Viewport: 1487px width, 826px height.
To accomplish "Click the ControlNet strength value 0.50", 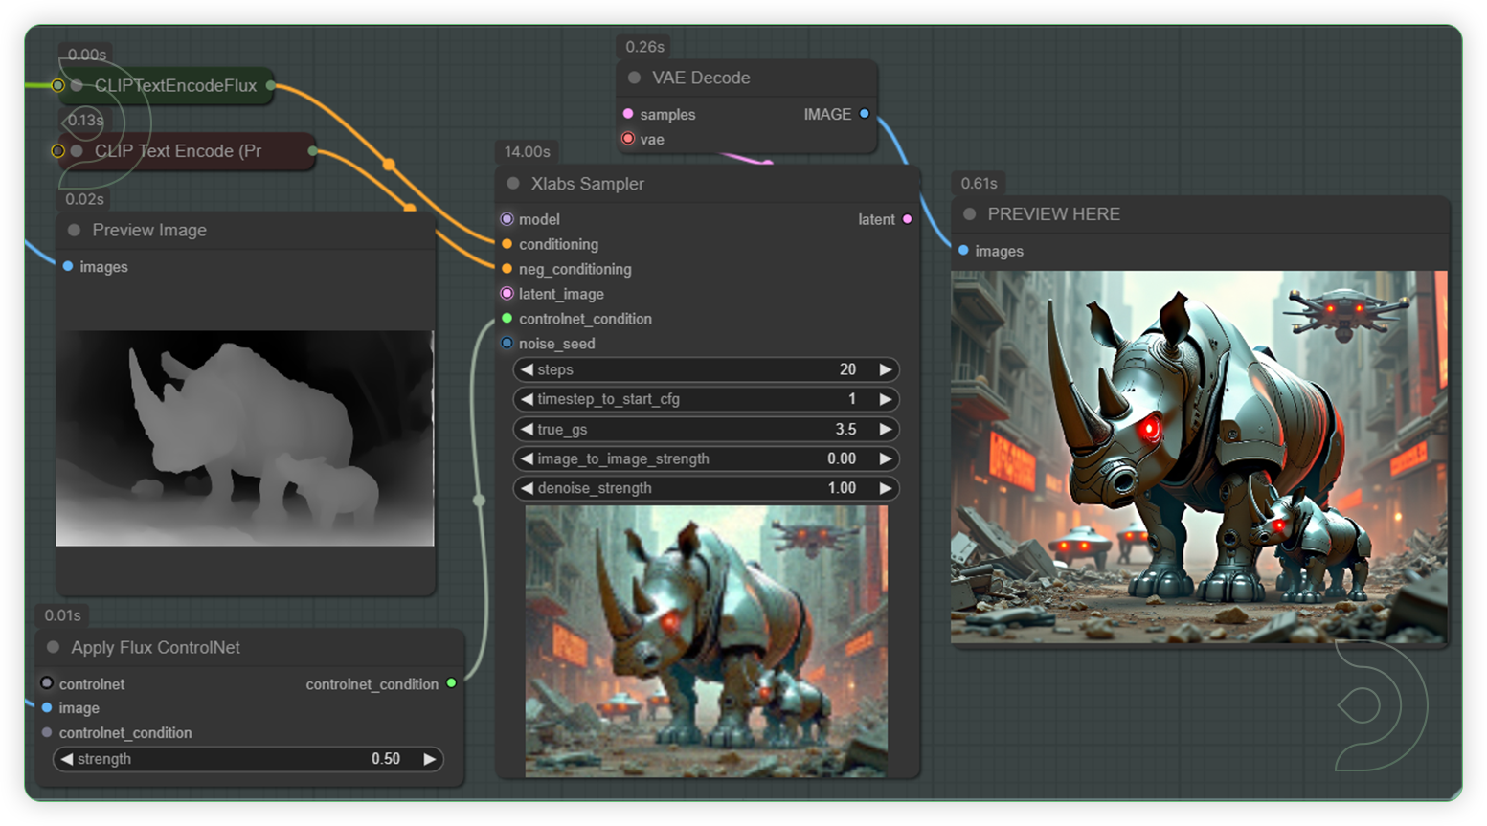I will [x=386, y=759].
